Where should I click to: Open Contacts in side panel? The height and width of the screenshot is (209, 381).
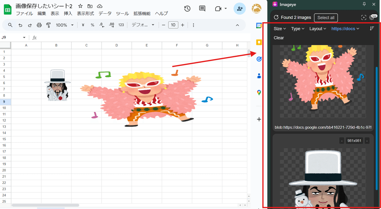click(259, 76)
